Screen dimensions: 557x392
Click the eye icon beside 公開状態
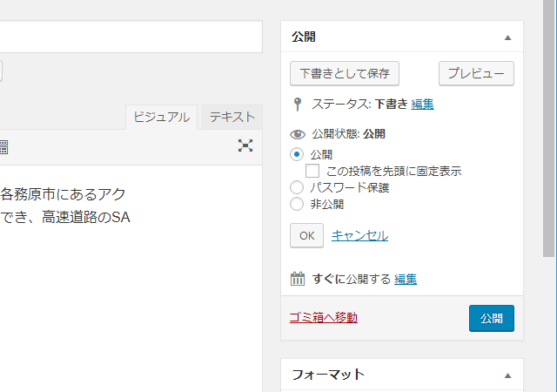(297, 134)
